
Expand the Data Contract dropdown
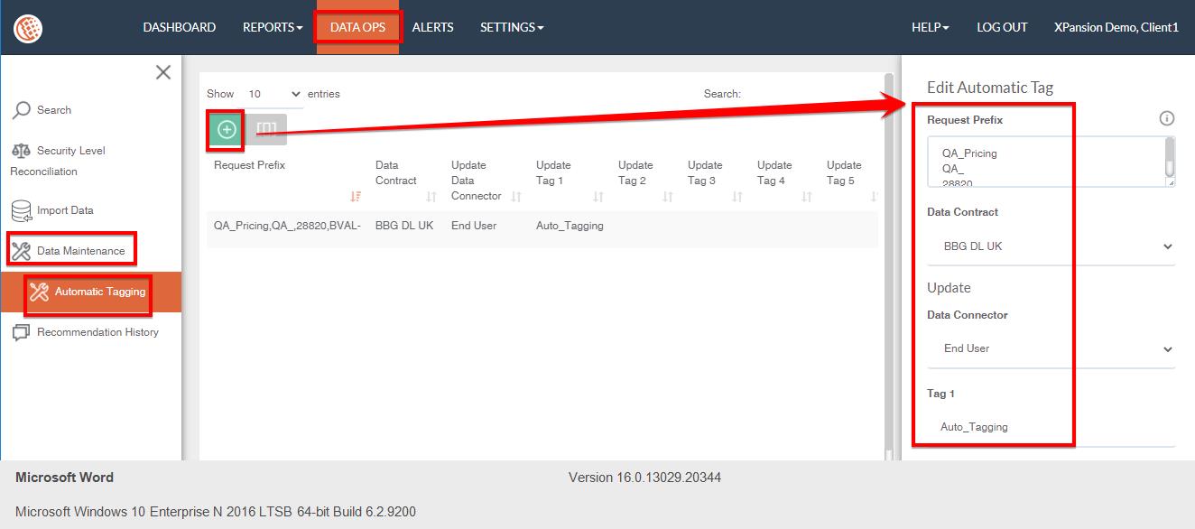tap(1051, 246)
